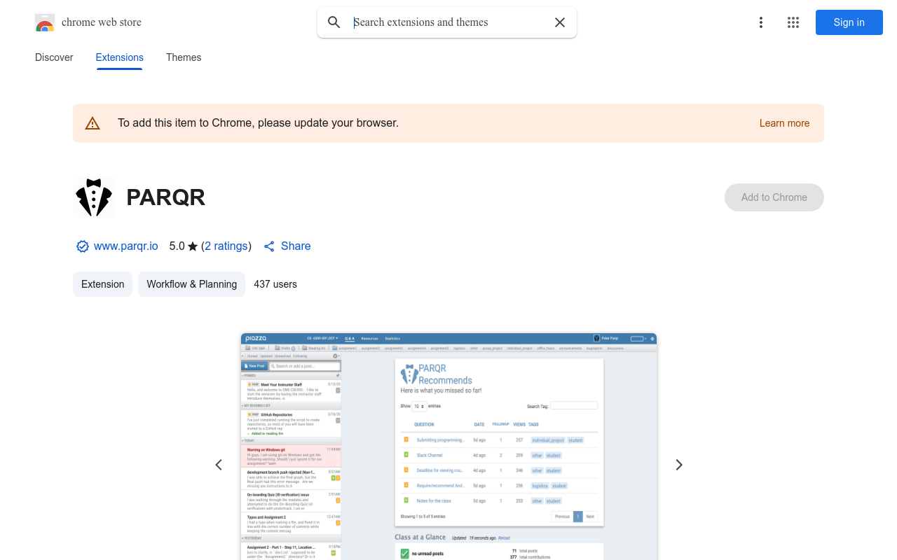897x560 pixels.
Task: Click the Share icon
Action: point(269,246)
